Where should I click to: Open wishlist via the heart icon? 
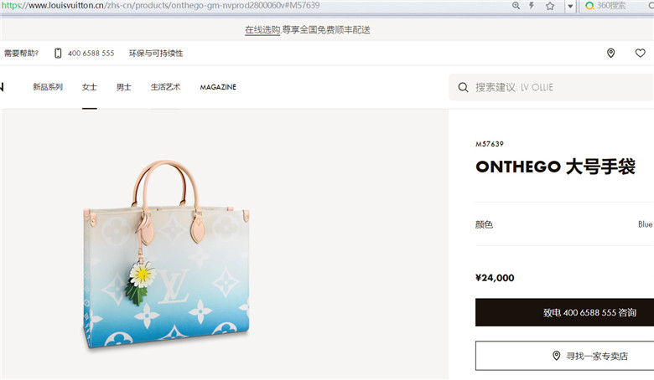tap(641, 53)
